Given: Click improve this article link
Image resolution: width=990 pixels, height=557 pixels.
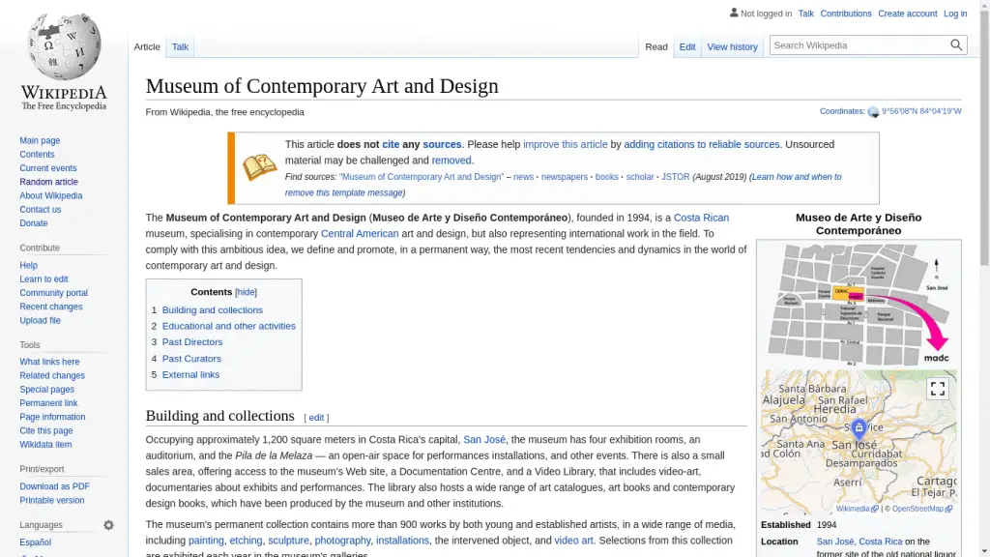Looking at the screenshot, I should [x=565, y=145].
